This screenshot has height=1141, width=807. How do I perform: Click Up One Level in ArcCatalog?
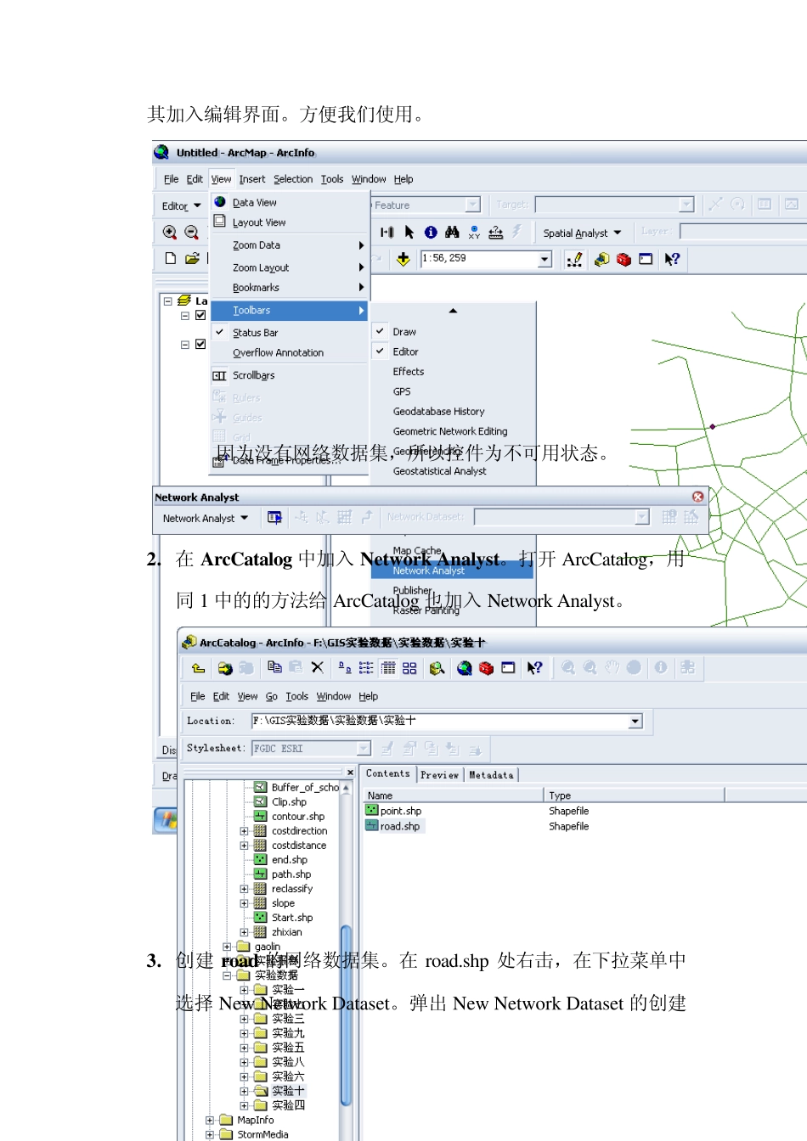click(198, 668)
